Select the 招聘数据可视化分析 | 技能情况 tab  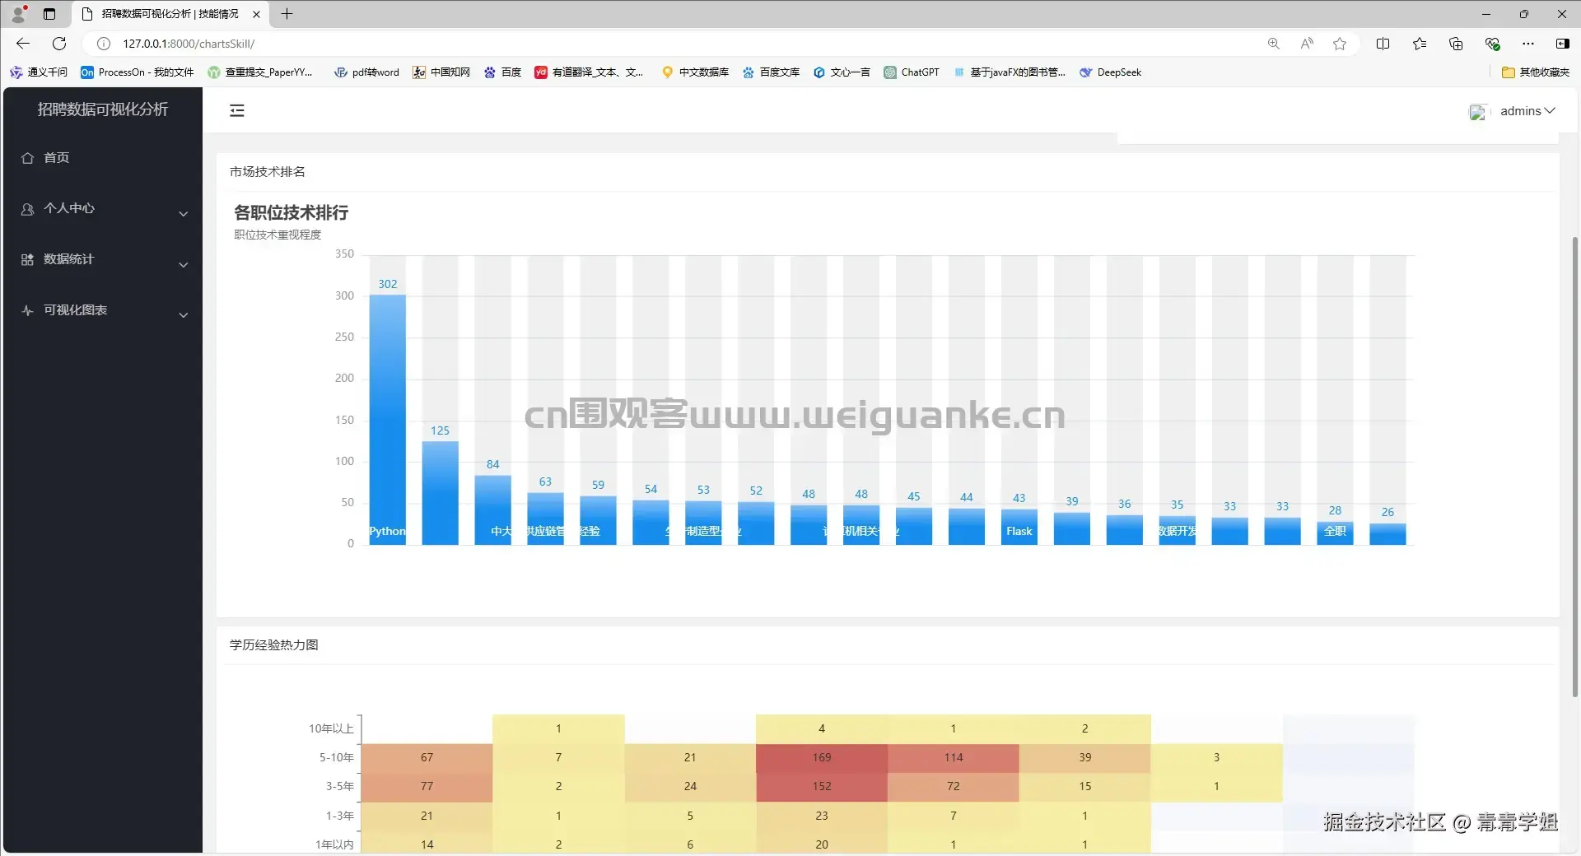tap(170, 14)
